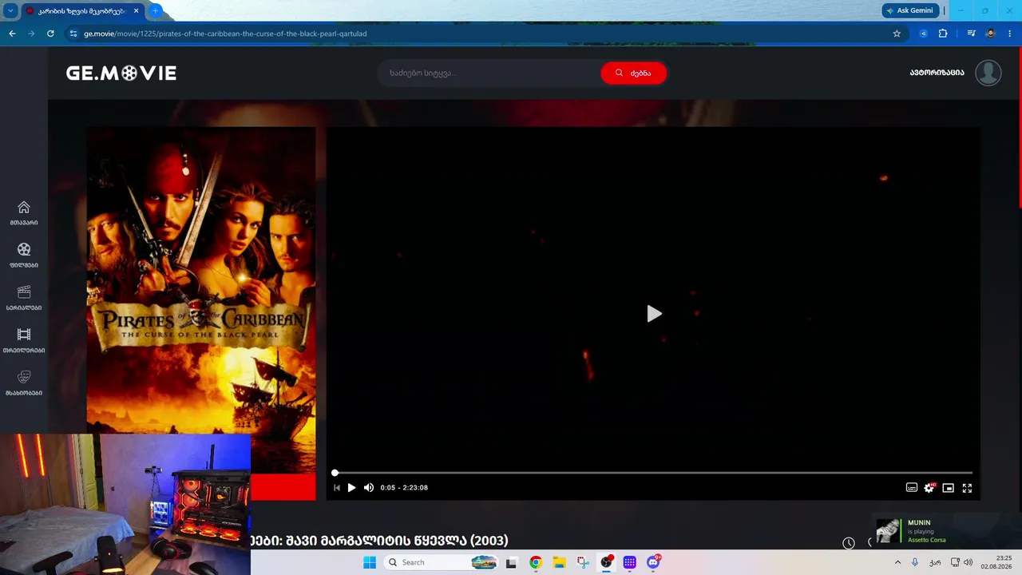Mute the video player volume

[x=369, y=488]
